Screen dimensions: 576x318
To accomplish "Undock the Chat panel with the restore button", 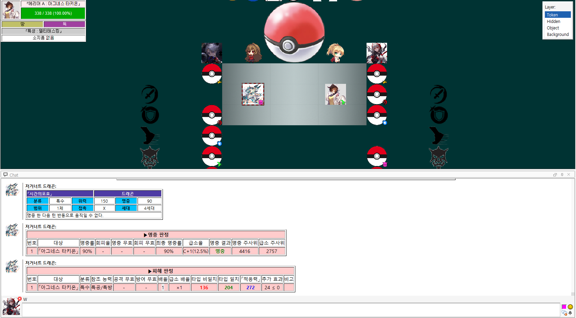I will click(555, 175).
